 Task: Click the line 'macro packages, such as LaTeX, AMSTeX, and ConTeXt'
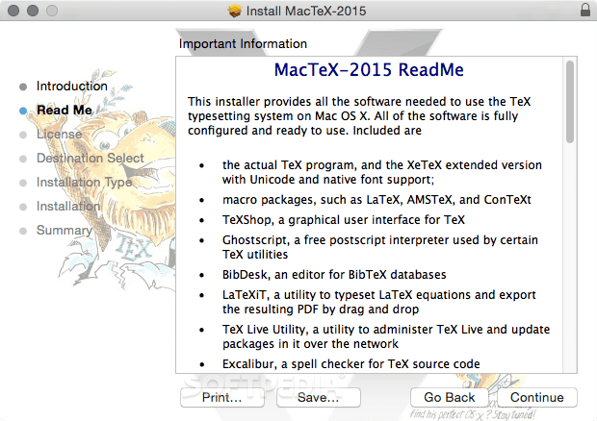(376, 200)
